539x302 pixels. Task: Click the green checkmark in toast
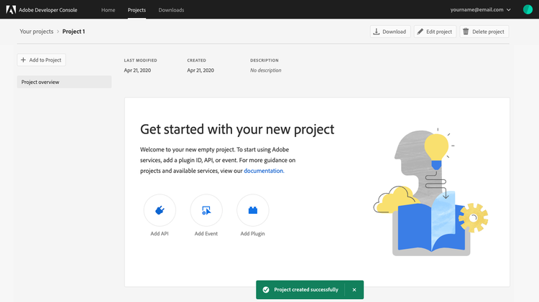[266, 290]
